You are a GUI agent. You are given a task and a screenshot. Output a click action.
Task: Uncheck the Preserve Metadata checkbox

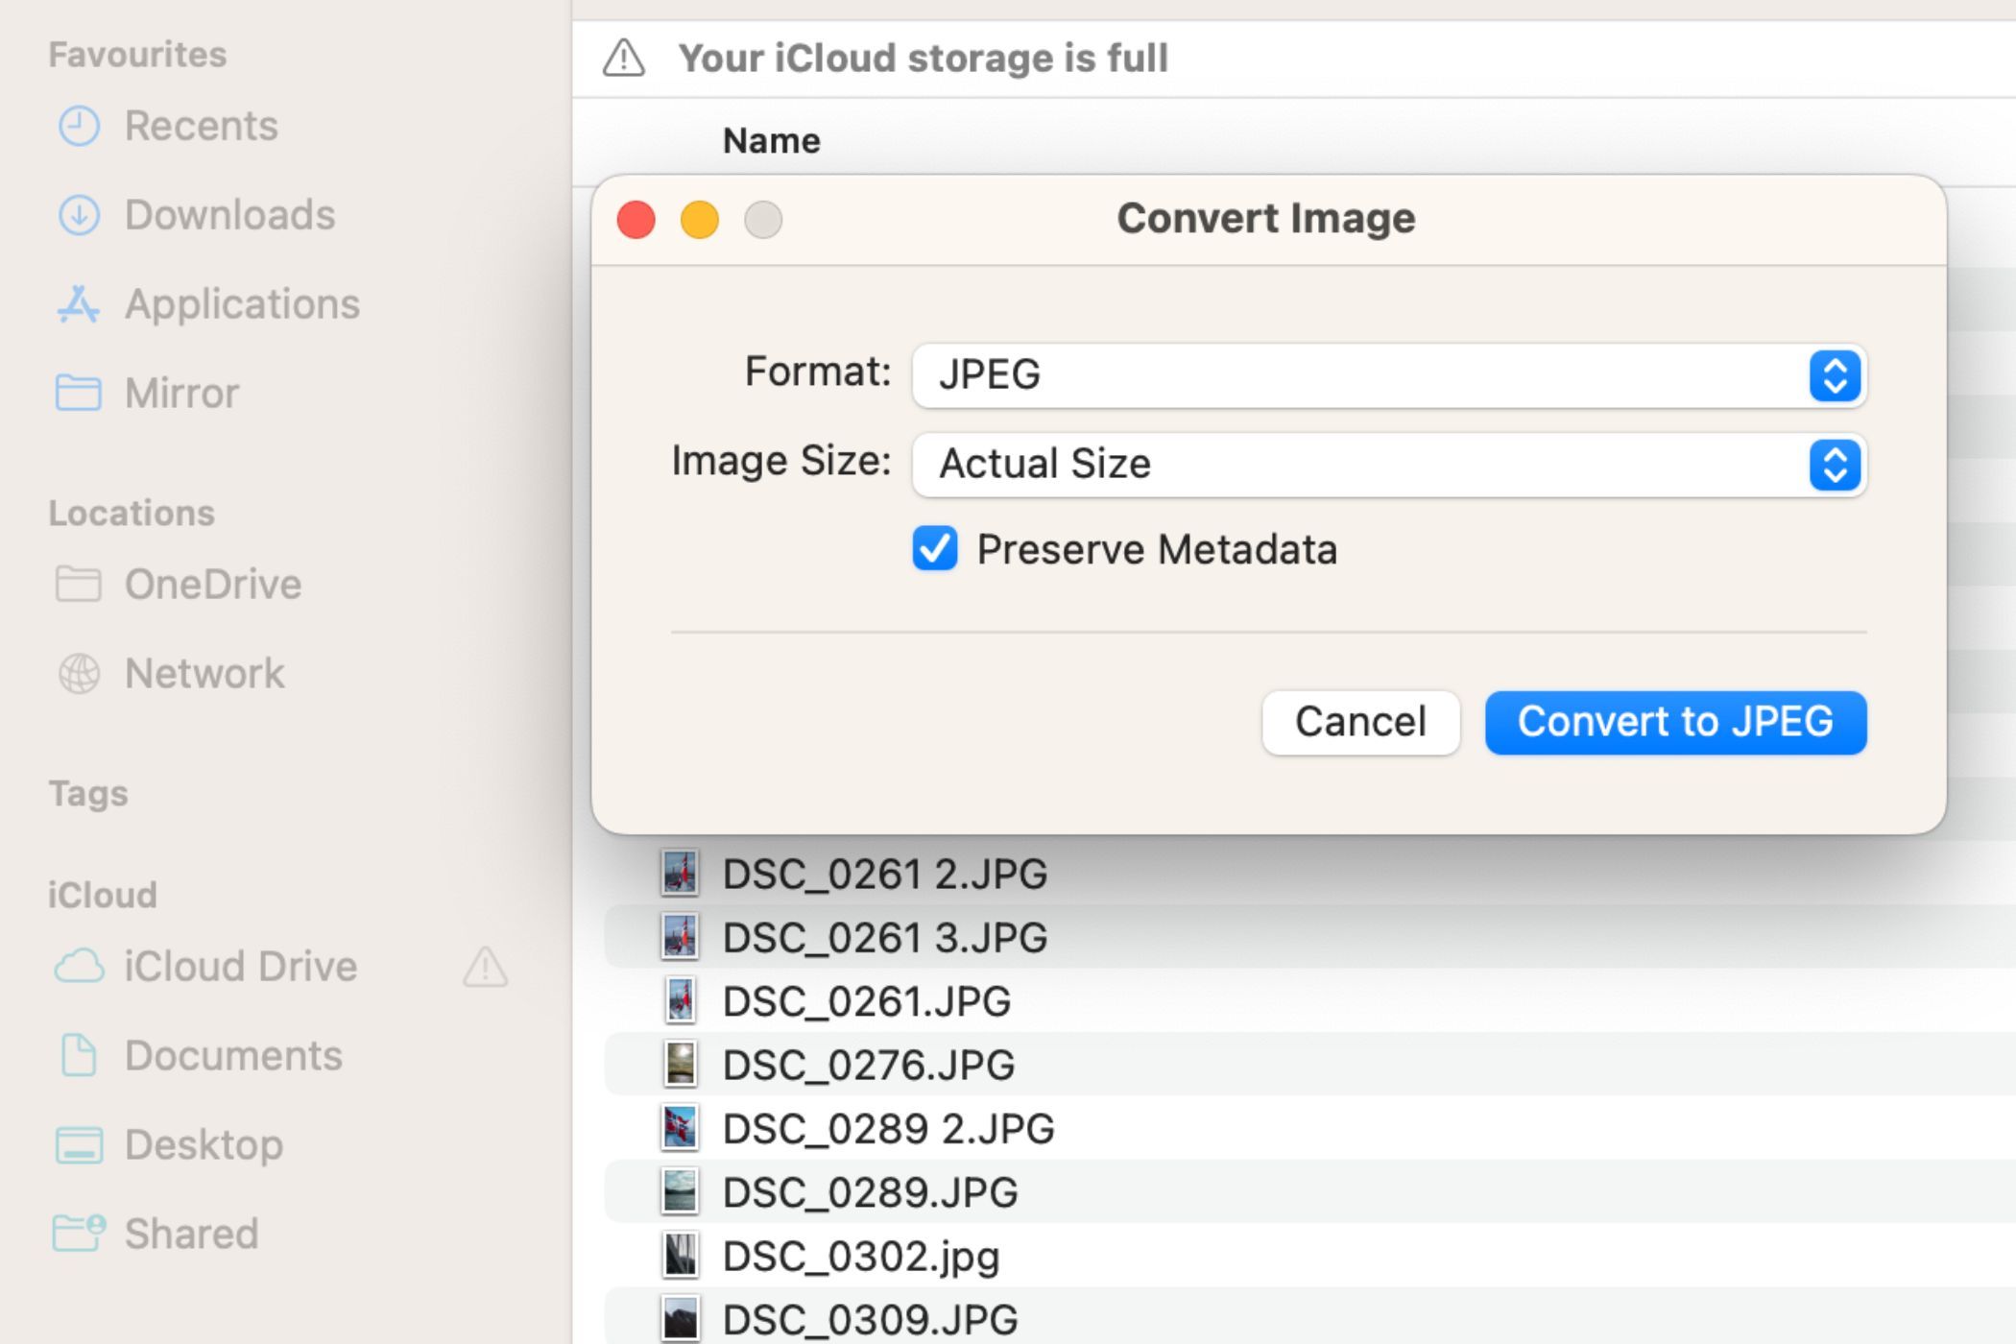[934, 549]
